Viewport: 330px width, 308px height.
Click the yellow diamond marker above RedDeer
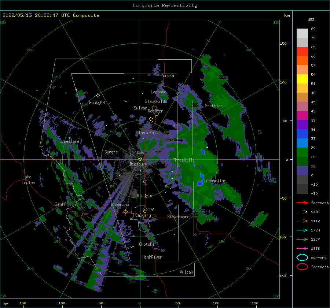(151, 119)
